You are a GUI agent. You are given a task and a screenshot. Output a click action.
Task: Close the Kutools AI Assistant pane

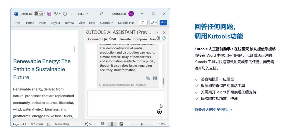(x=164, y=32)
